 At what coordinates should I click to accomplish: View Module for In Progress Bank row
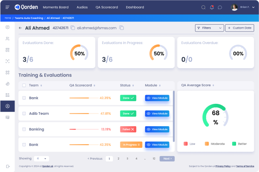coord(157,145)
